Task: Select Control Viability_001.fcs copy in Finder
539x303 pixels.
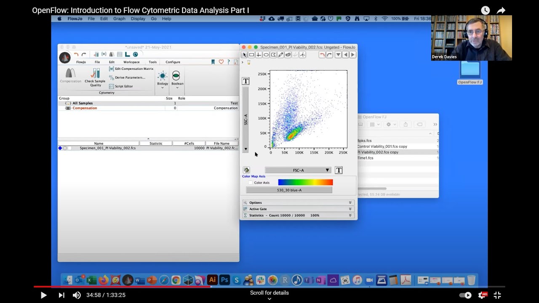Action: pyautogui.click(x=382, y=146)
